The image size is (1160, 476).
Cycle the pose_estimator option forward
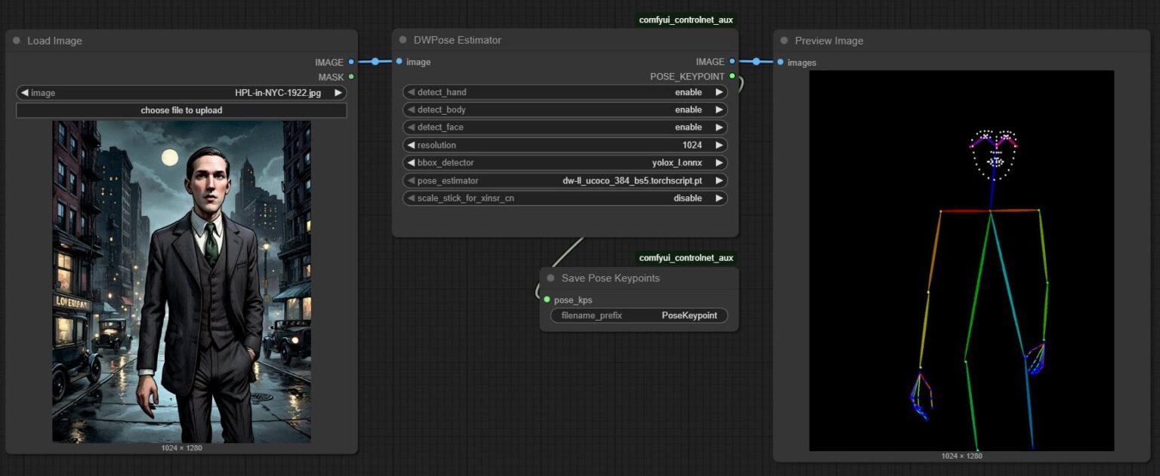(x=718, y=180)
